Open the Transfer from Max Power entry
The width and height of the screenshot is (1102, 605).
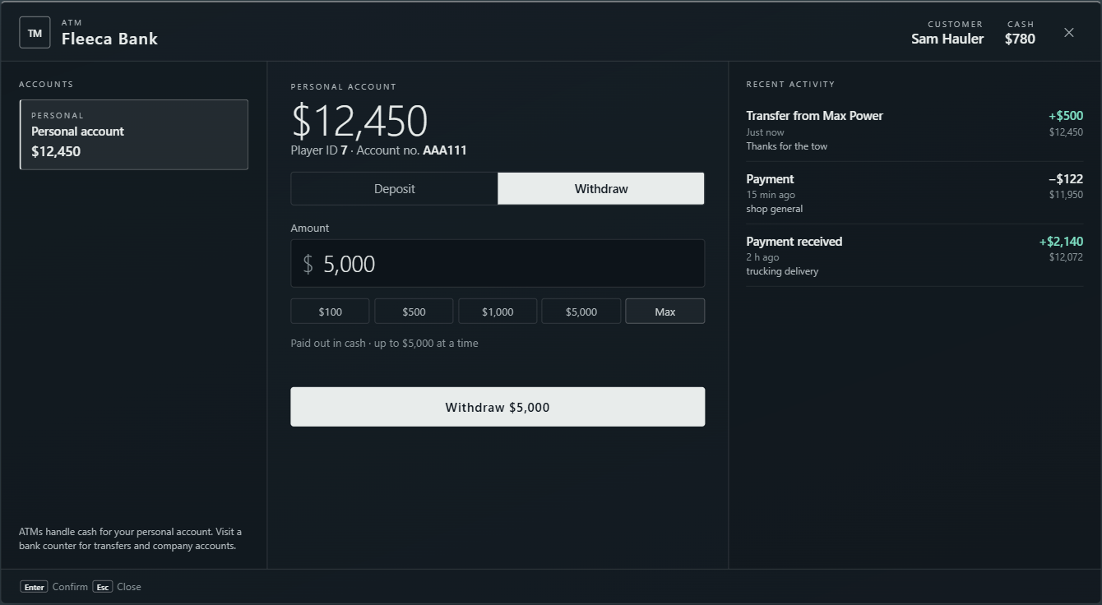tap(914, 130)
